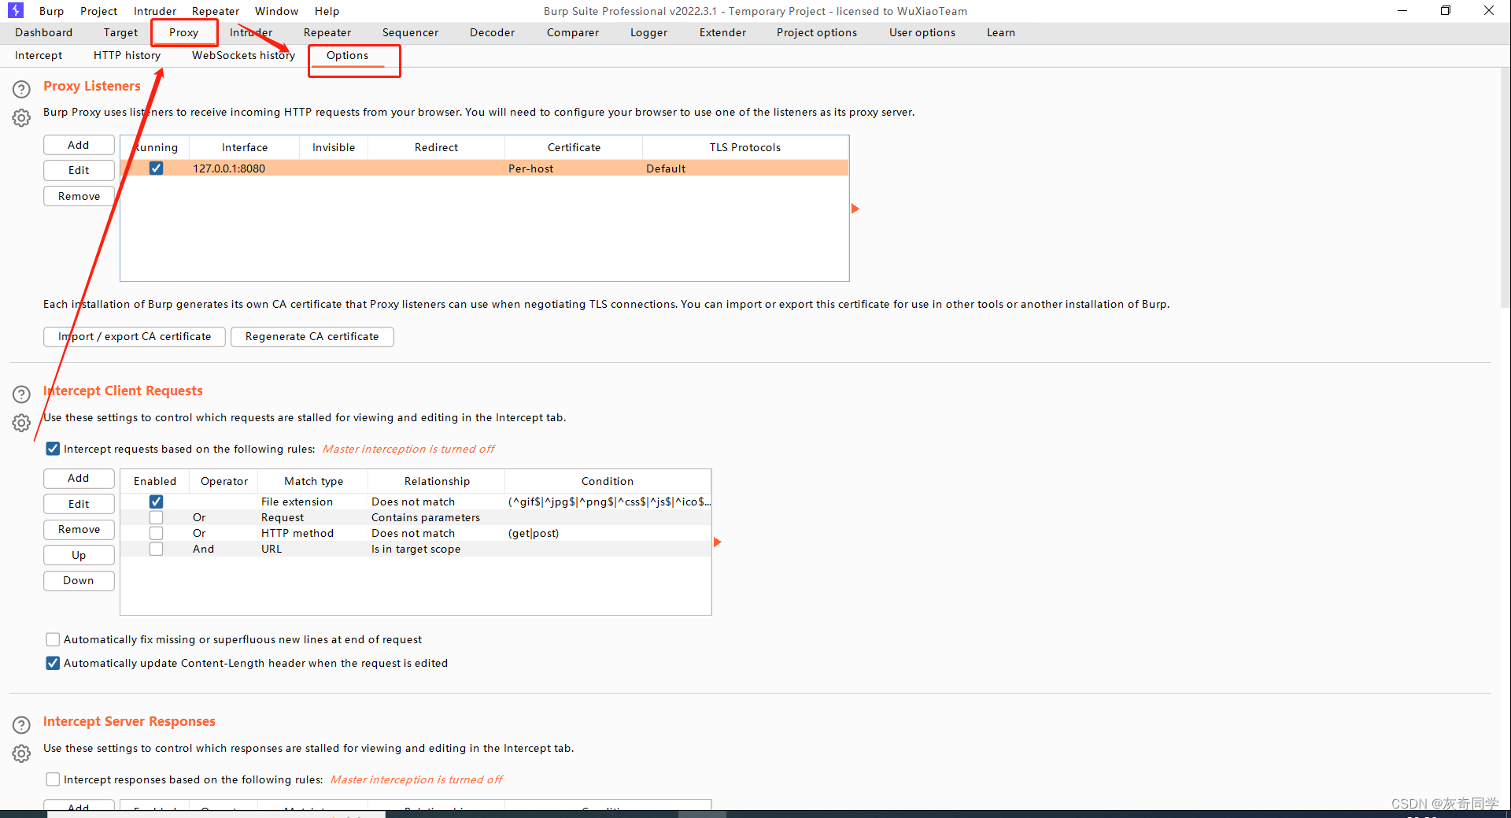Click Remove button for Proxy Listeners
This screenshot has width=1511, height=818.
click(x=79, y=196)
